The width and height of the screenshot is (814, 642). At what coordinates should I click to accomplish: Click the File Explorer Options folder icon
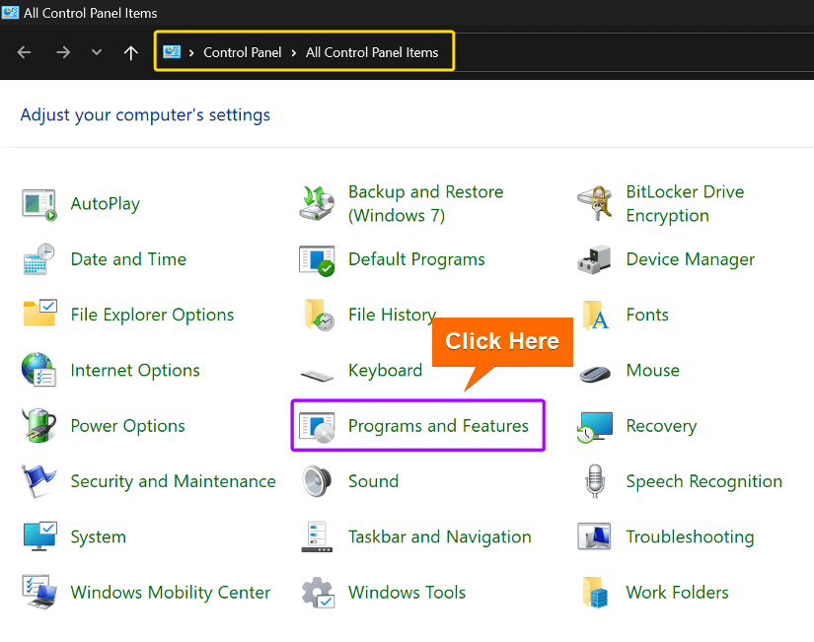pyautogui.click(x=40, y=313)
